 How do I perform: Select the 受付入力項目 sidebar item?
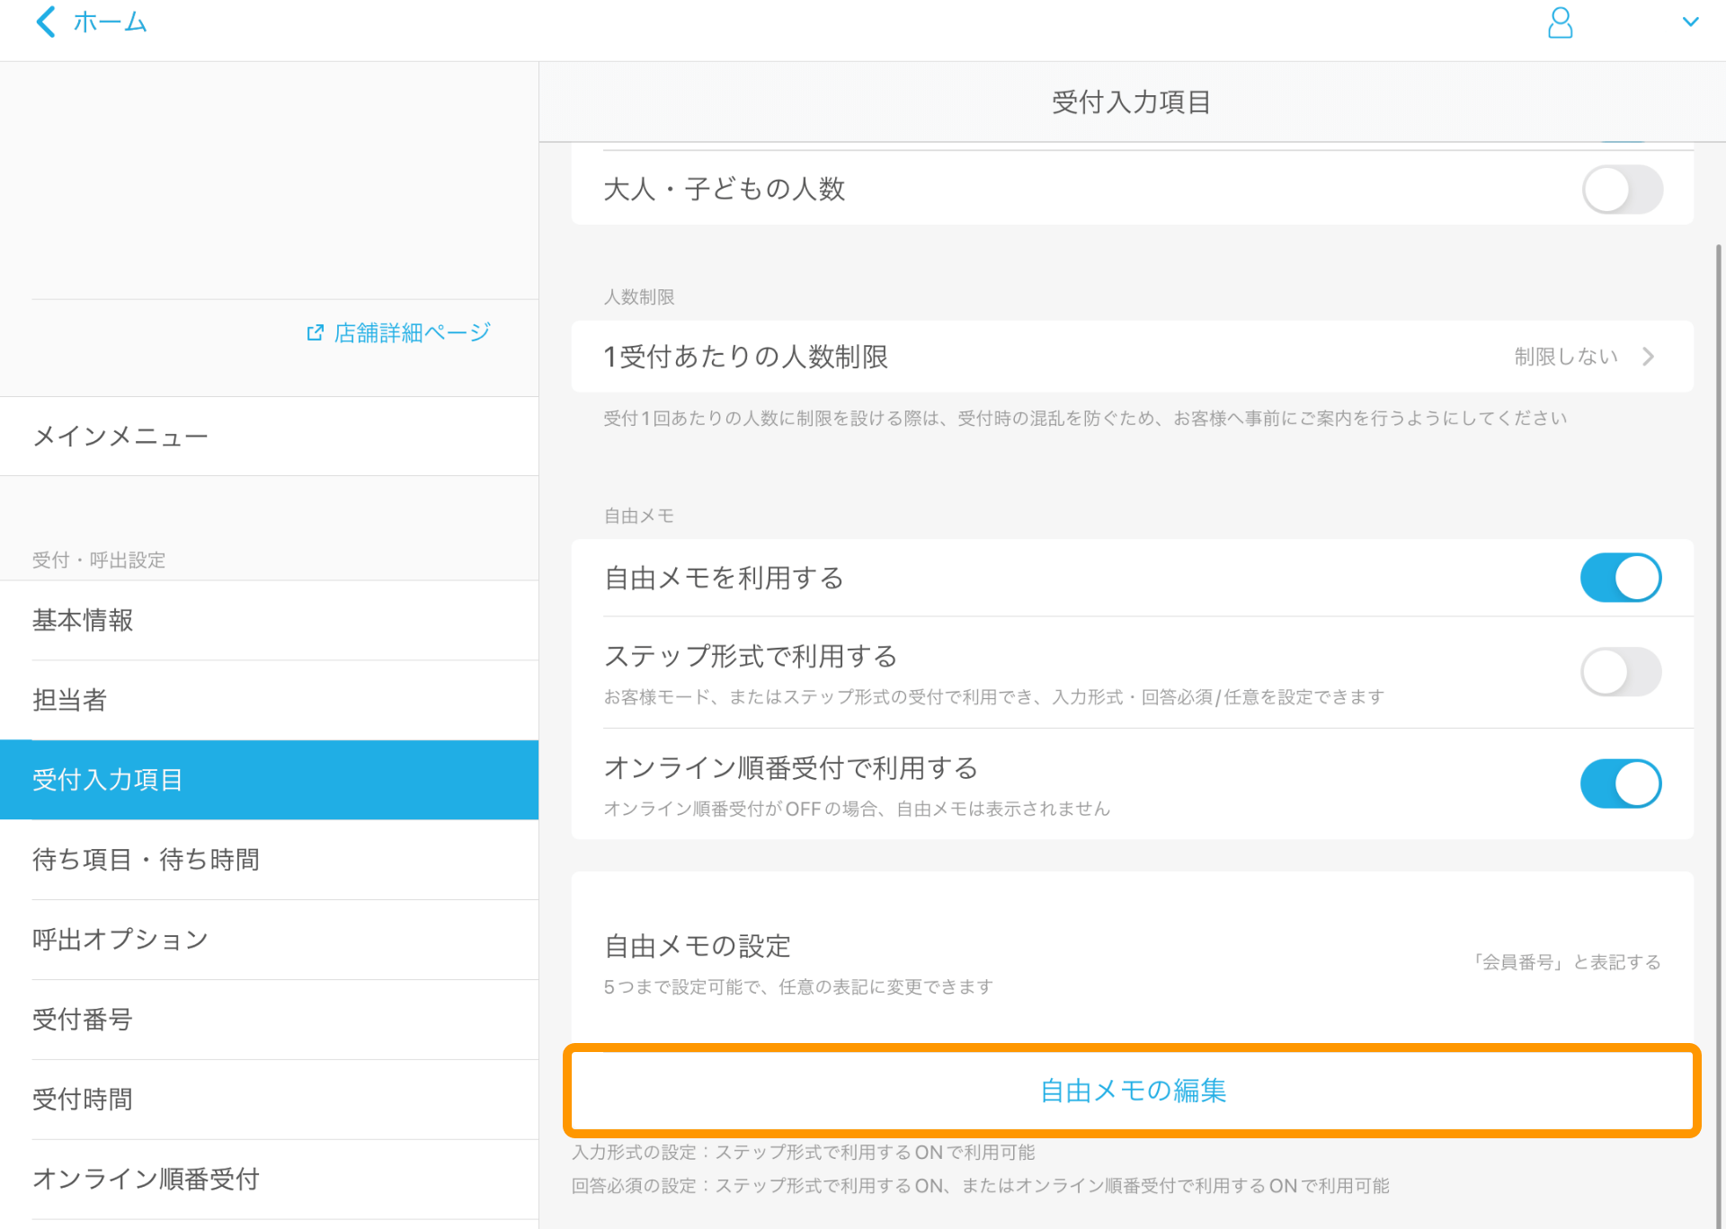tap(270, 780)
